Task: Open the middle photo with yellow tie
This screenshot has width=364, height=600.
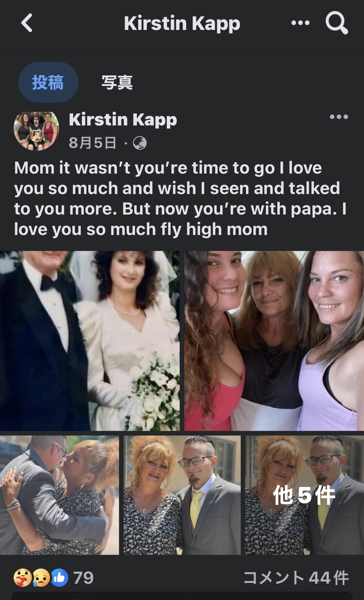Action: pyautogui.click(x=182, y=495)
